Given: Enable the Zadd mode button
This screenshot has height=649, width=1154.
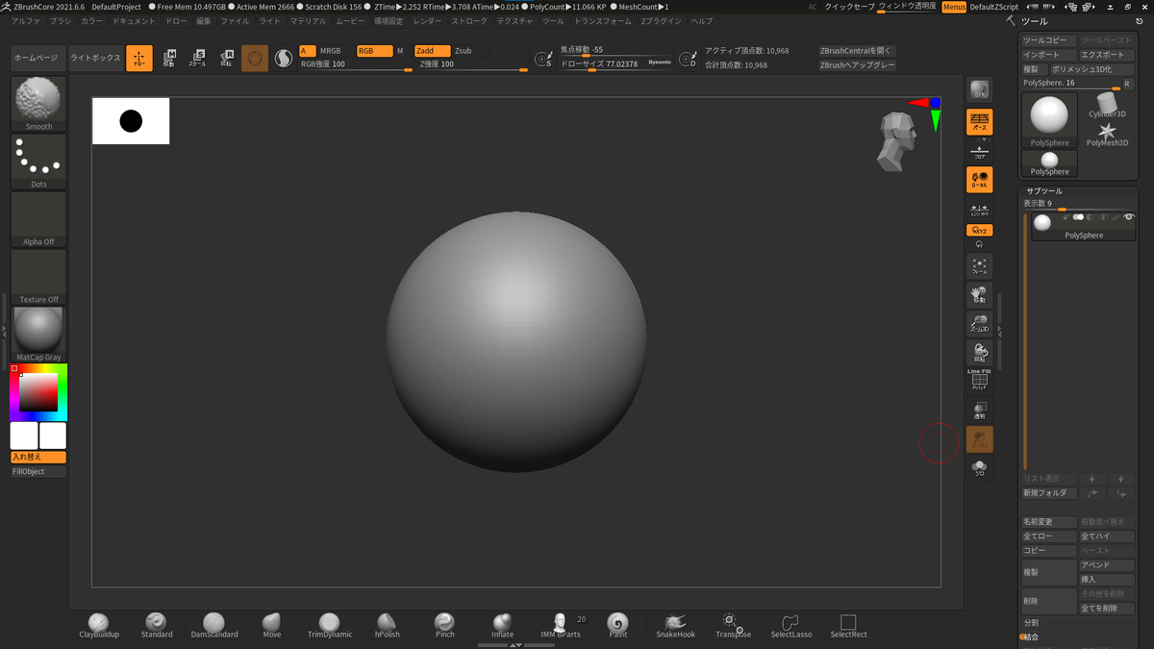Looking at the screenshot, I should pos(432,51).
